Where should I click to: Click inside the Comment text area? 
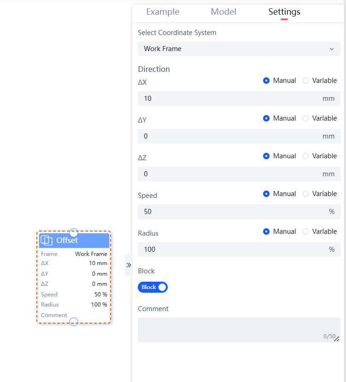tap(239, 330)
